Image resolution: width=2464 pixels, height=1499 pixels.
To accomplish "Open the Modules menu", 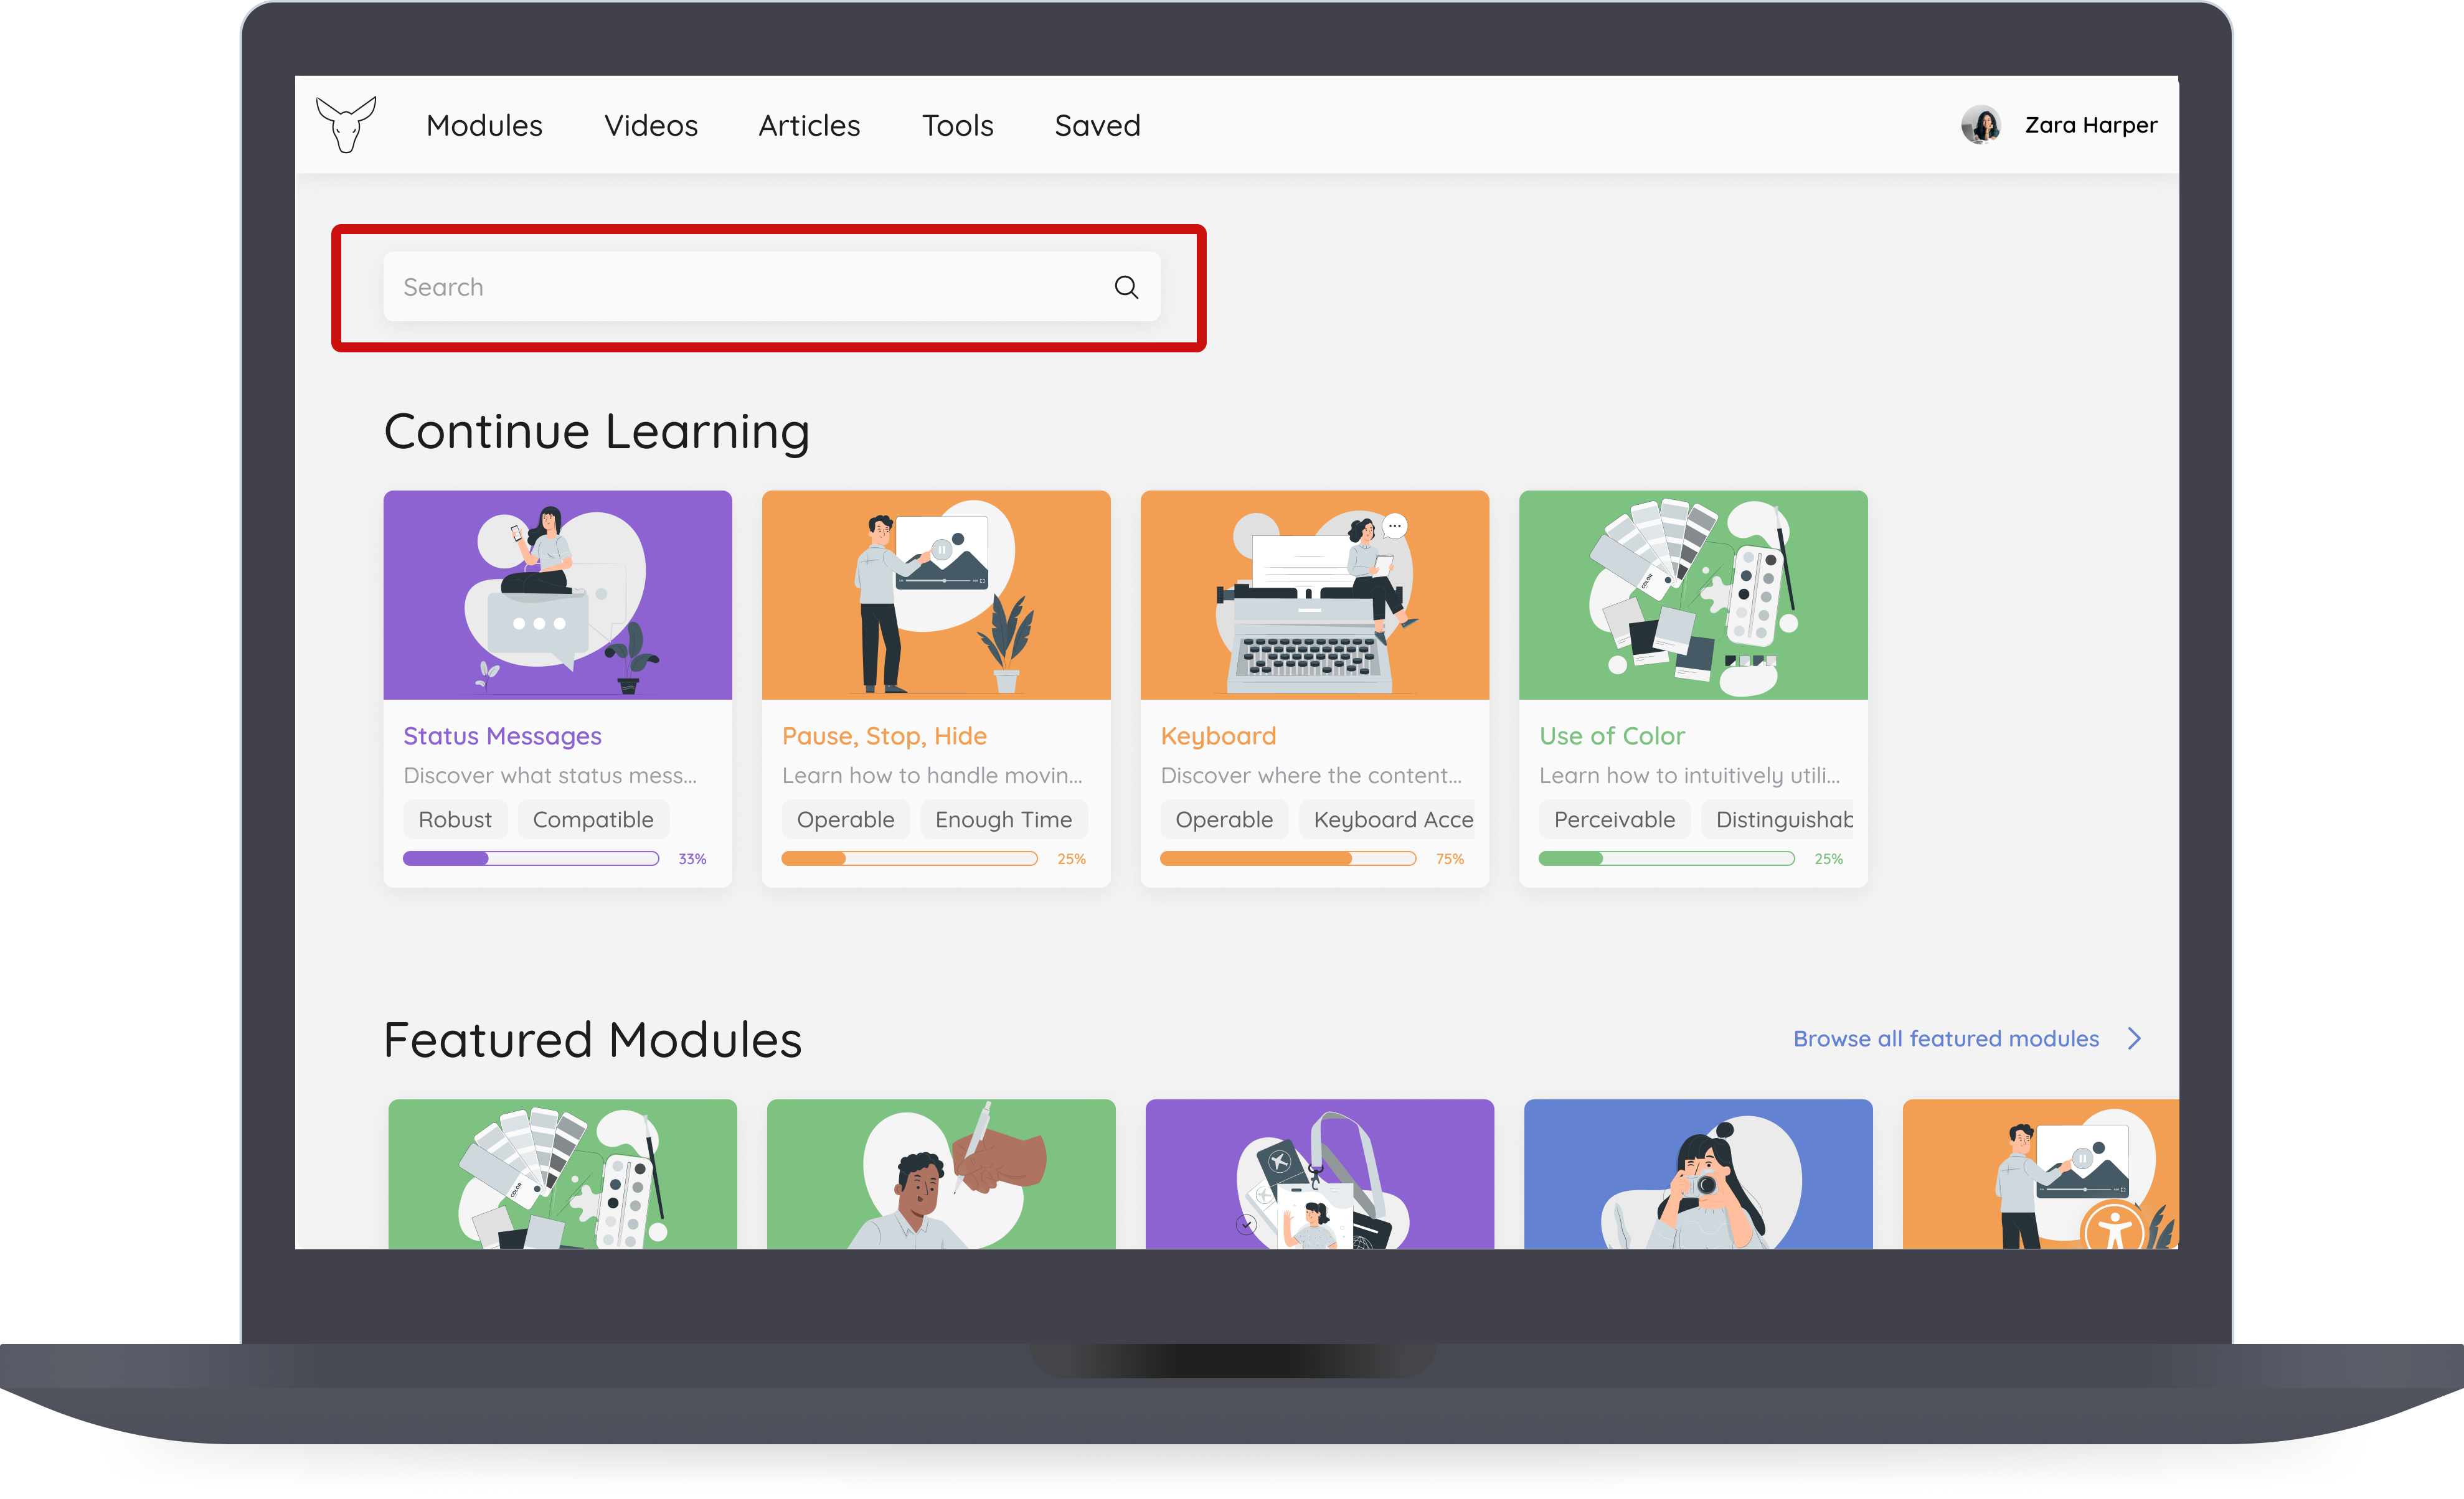I will click(484, 126).
